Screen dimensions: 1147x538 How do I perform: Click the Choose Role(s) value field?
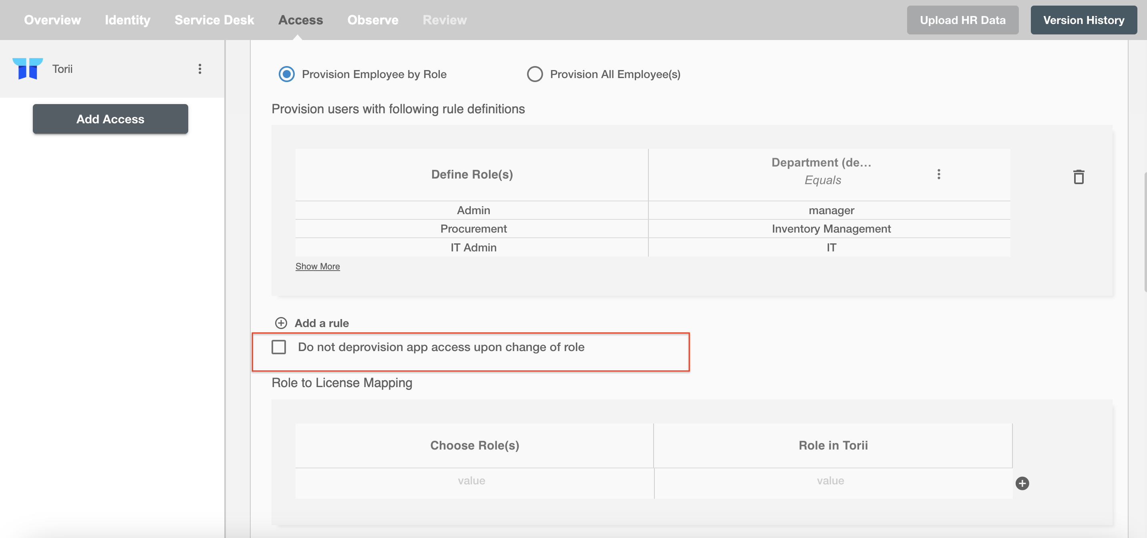[474, 483]
